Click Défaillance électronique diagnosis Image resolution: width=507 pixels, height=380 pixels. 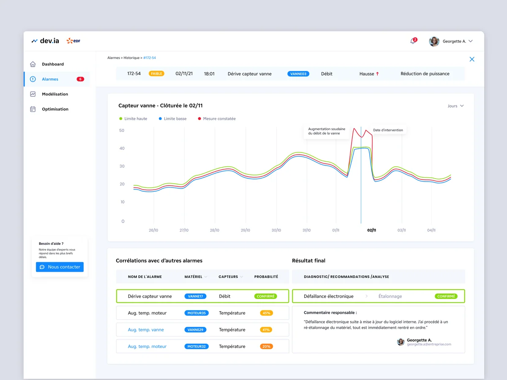pos(329,296)
